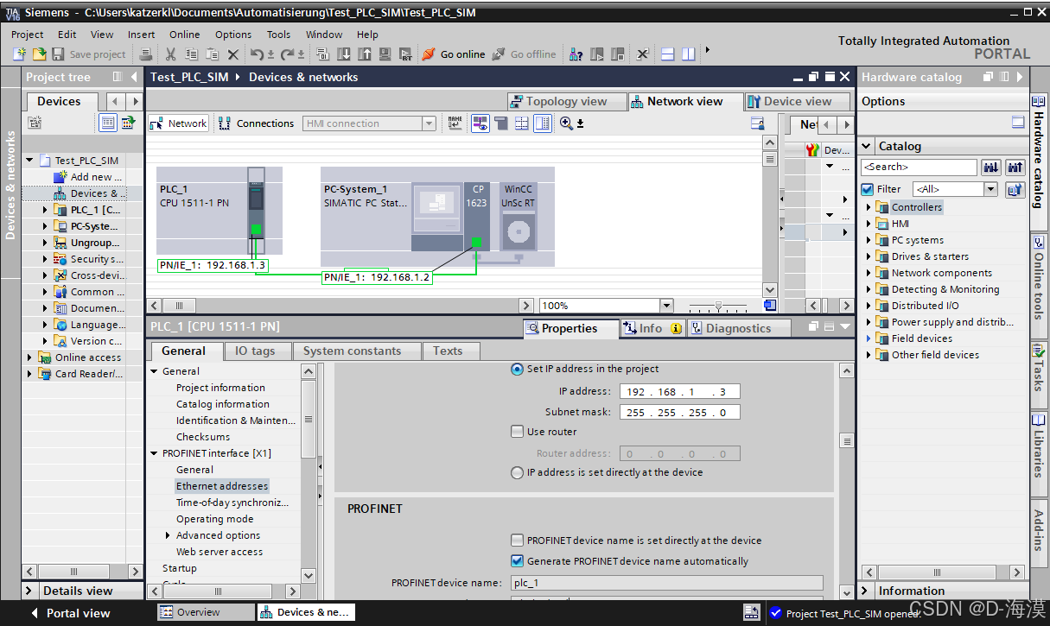This screenshot has height=626, width=1050.
Task: Click the Go online button
Action: (x=454, y=54)
